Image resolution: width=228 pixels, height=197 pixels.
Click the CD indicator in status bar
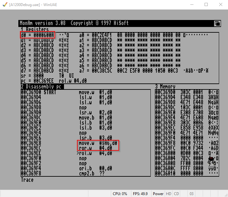click(176, 194)
